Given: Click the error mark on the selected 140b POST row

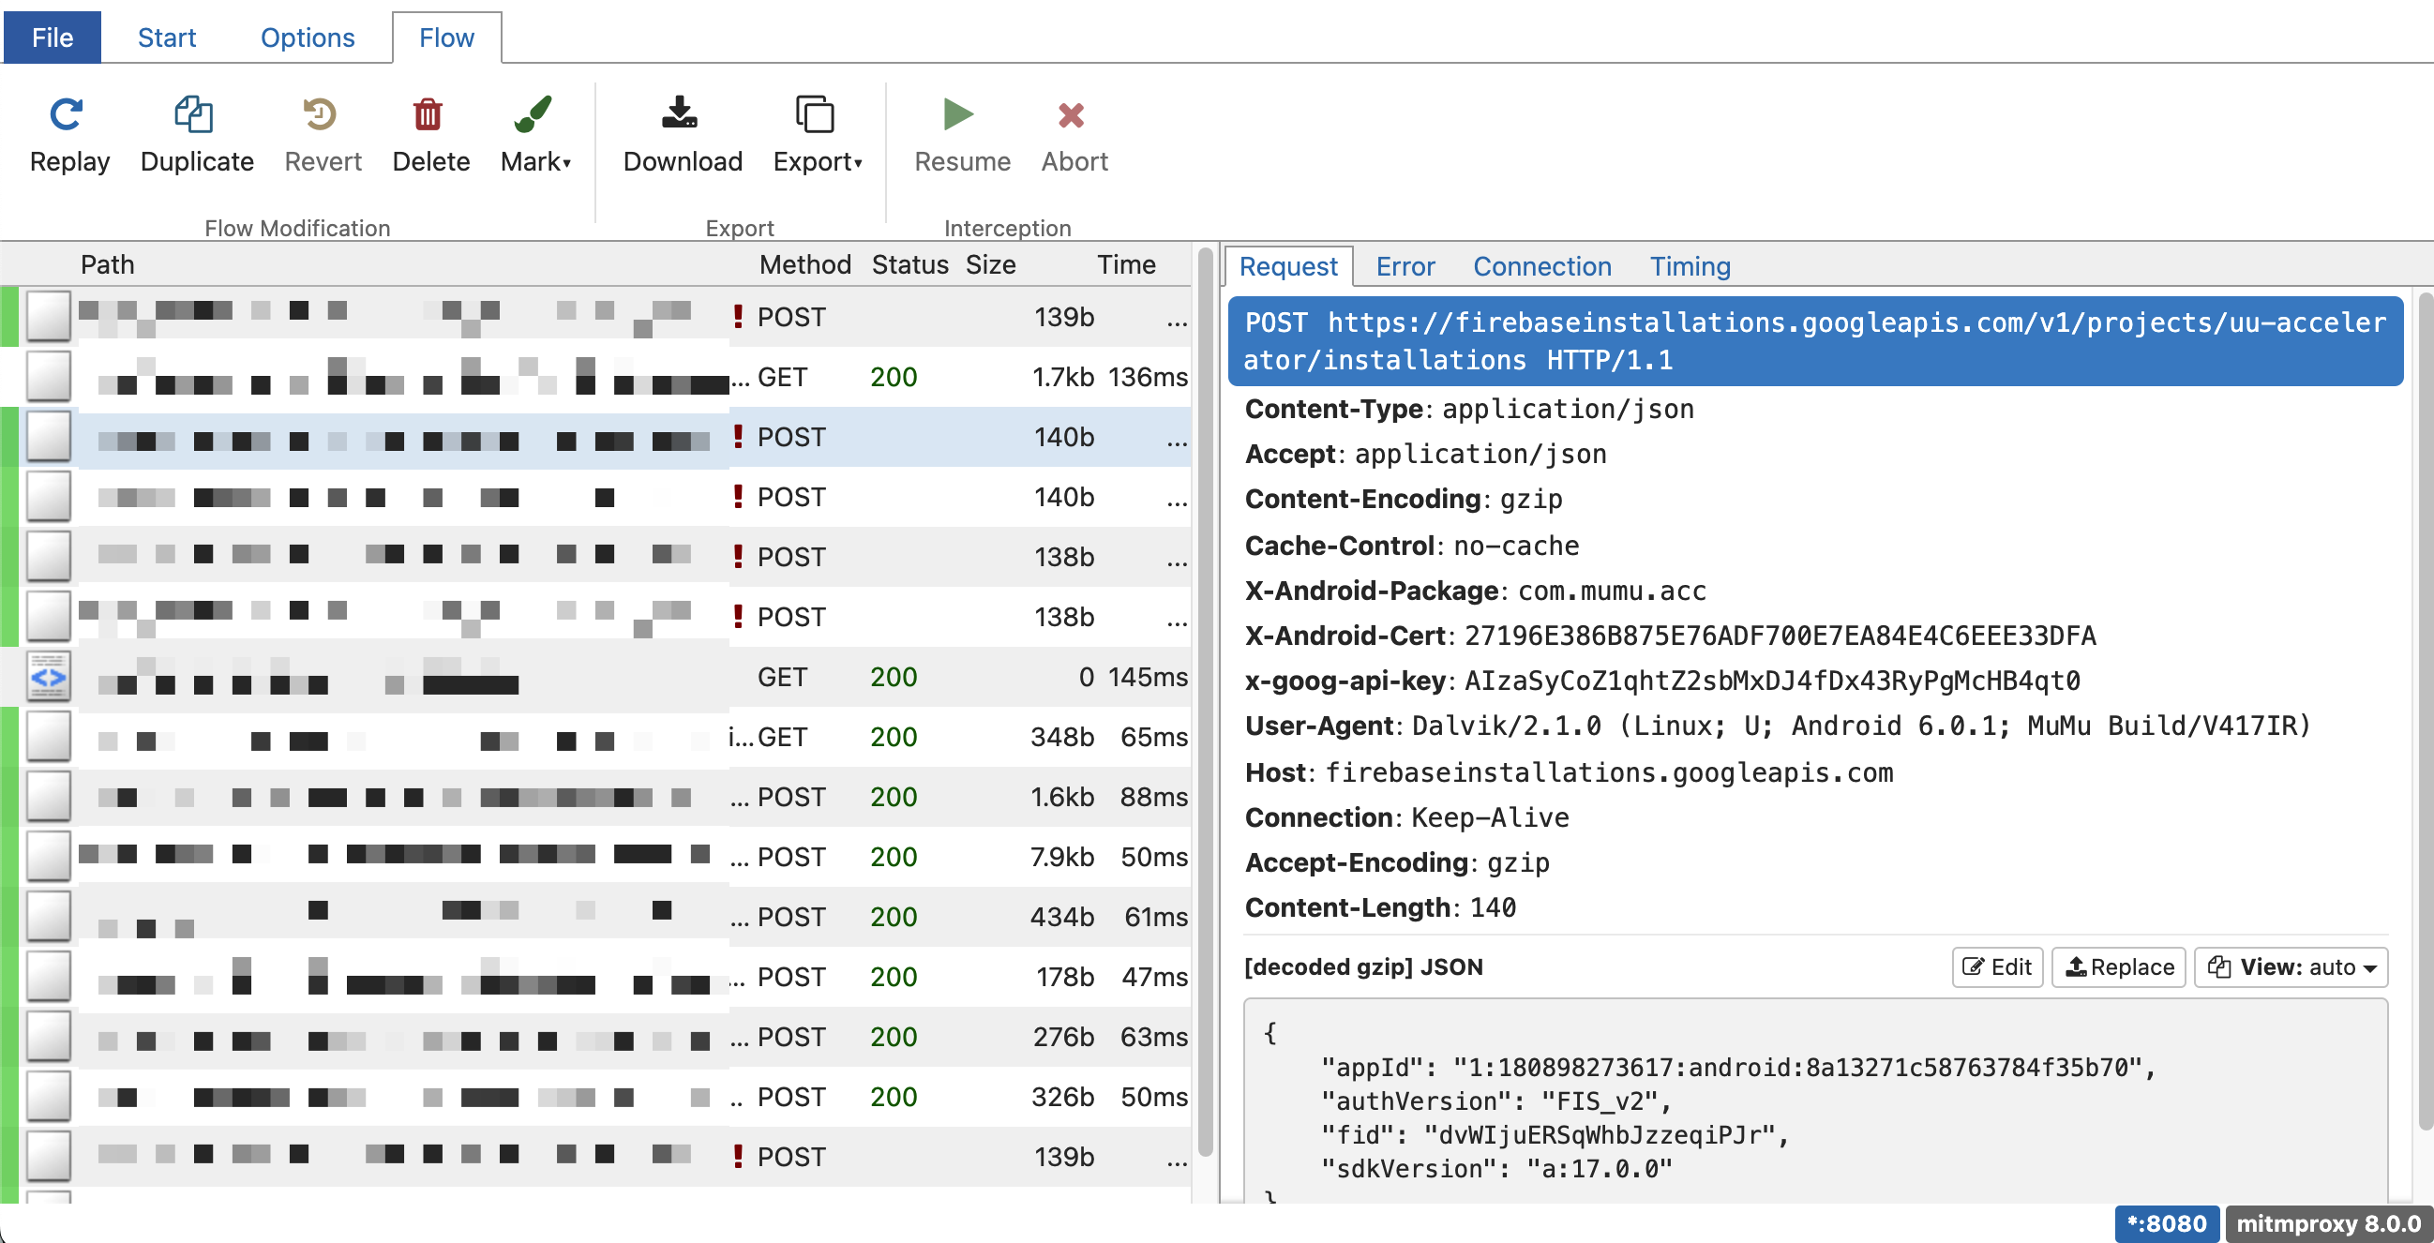Looking at the screenshot, I should 738,436.
